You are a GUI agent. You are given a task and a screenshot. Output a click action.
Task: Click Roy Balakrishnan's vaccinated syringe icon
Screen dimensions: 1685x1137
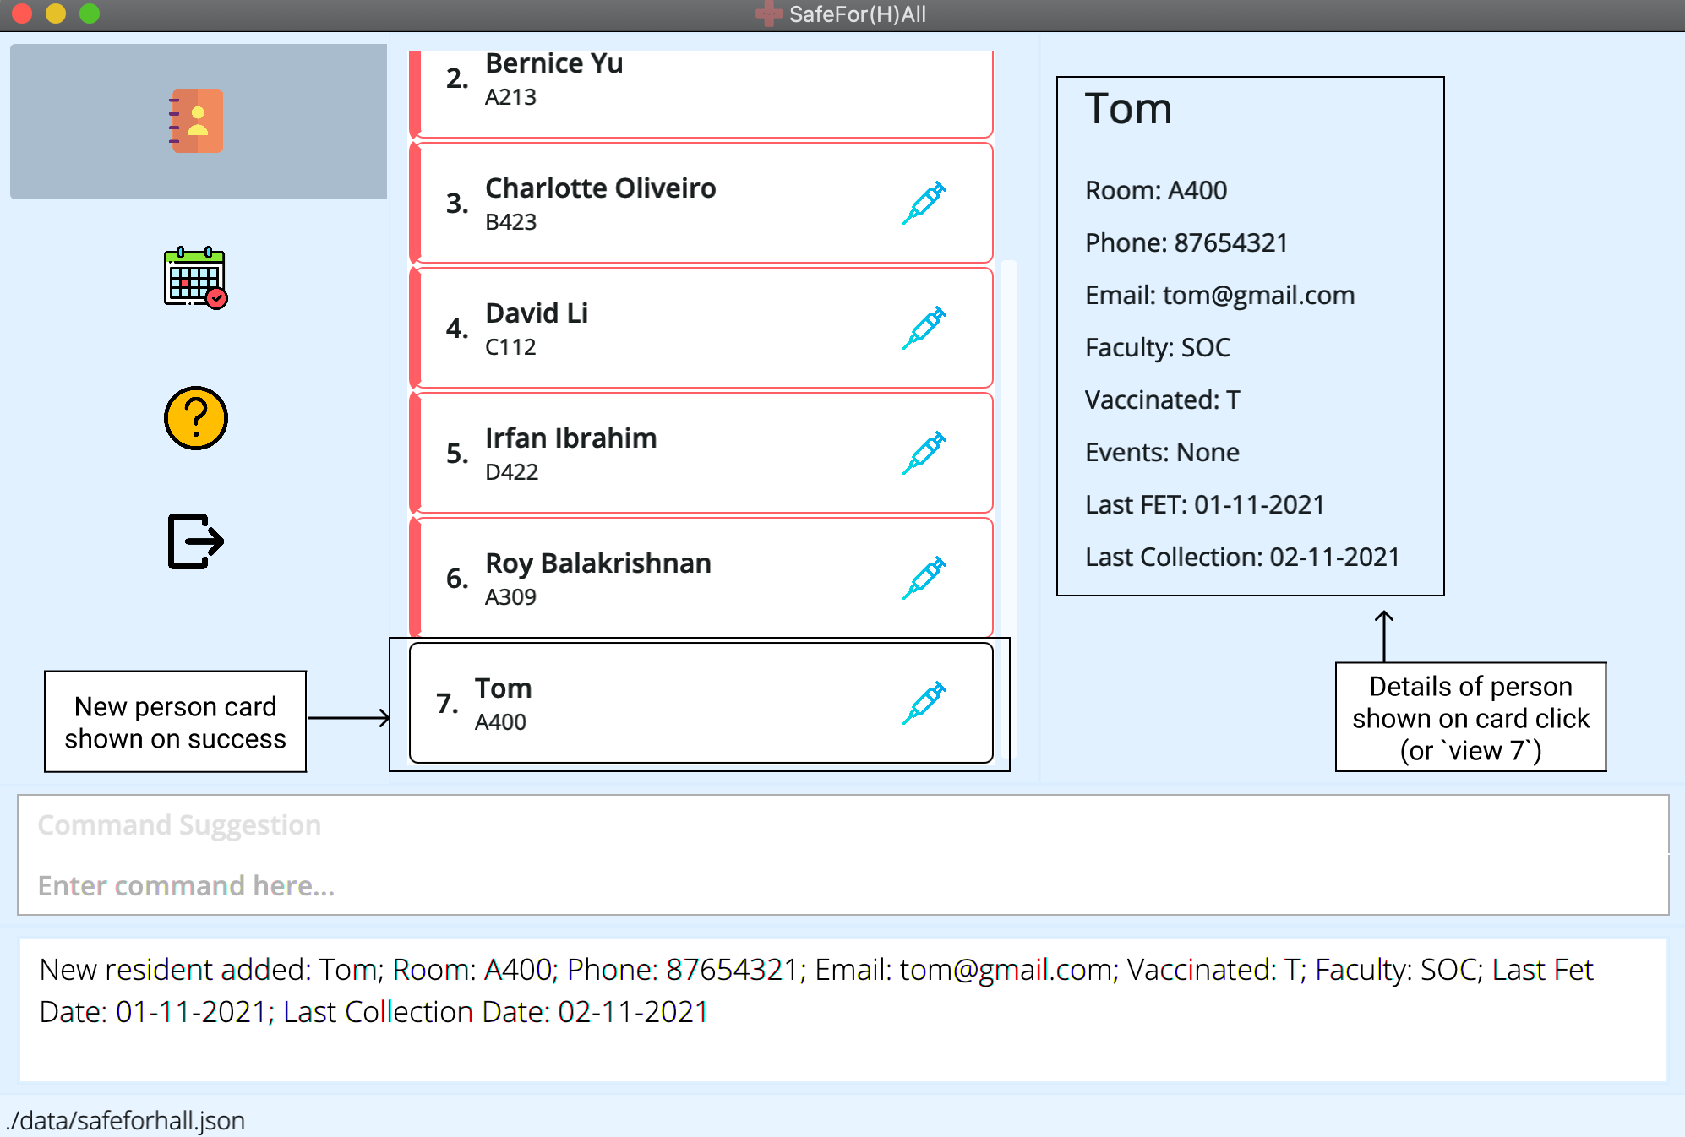[924, 578]
